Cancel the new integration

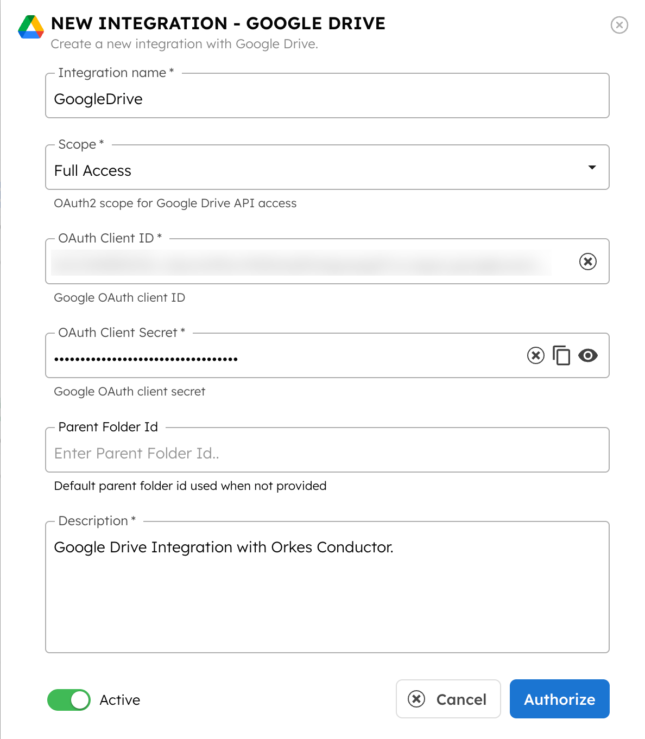coord(448,699)
